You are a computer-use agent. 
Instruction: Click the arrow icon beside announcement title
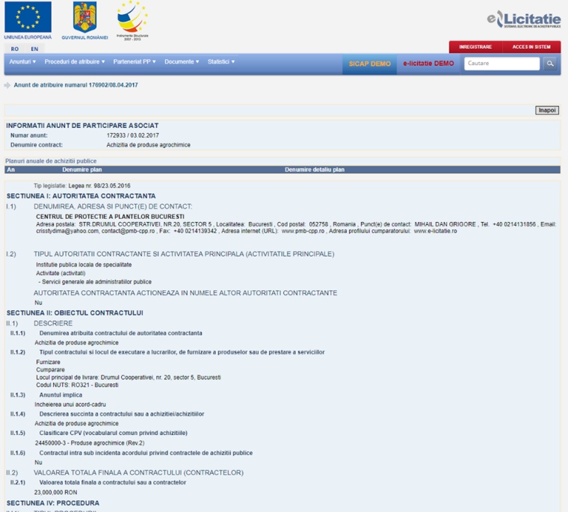(x=7, y=85)
